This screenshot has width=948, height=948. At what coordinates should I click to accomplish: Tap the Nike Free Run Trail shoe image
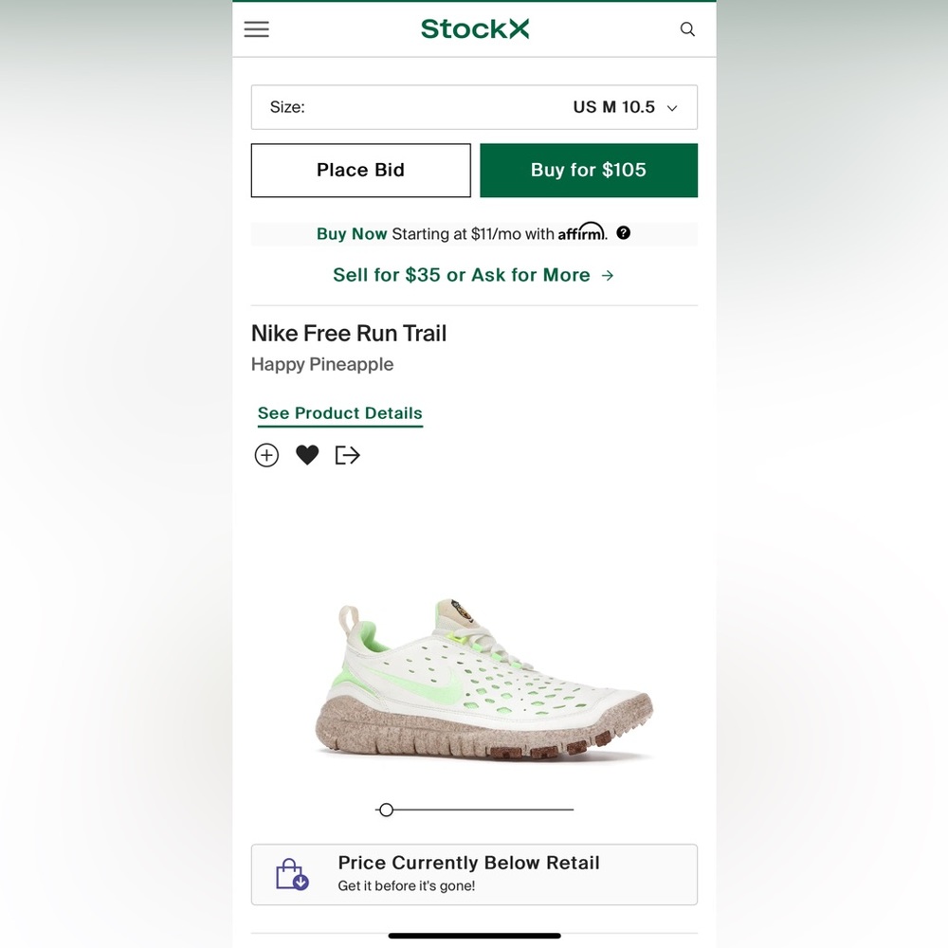tap(483, 680)
